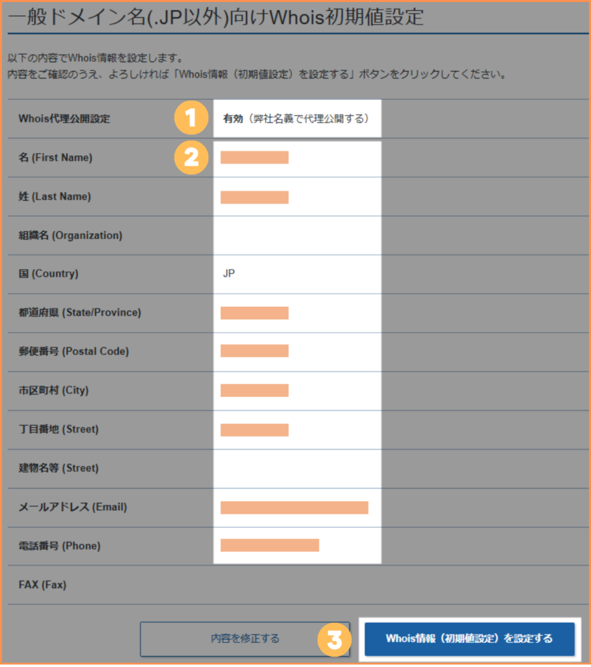Click the redacted Email address value
591x667 pixels.
click(294, 508)
